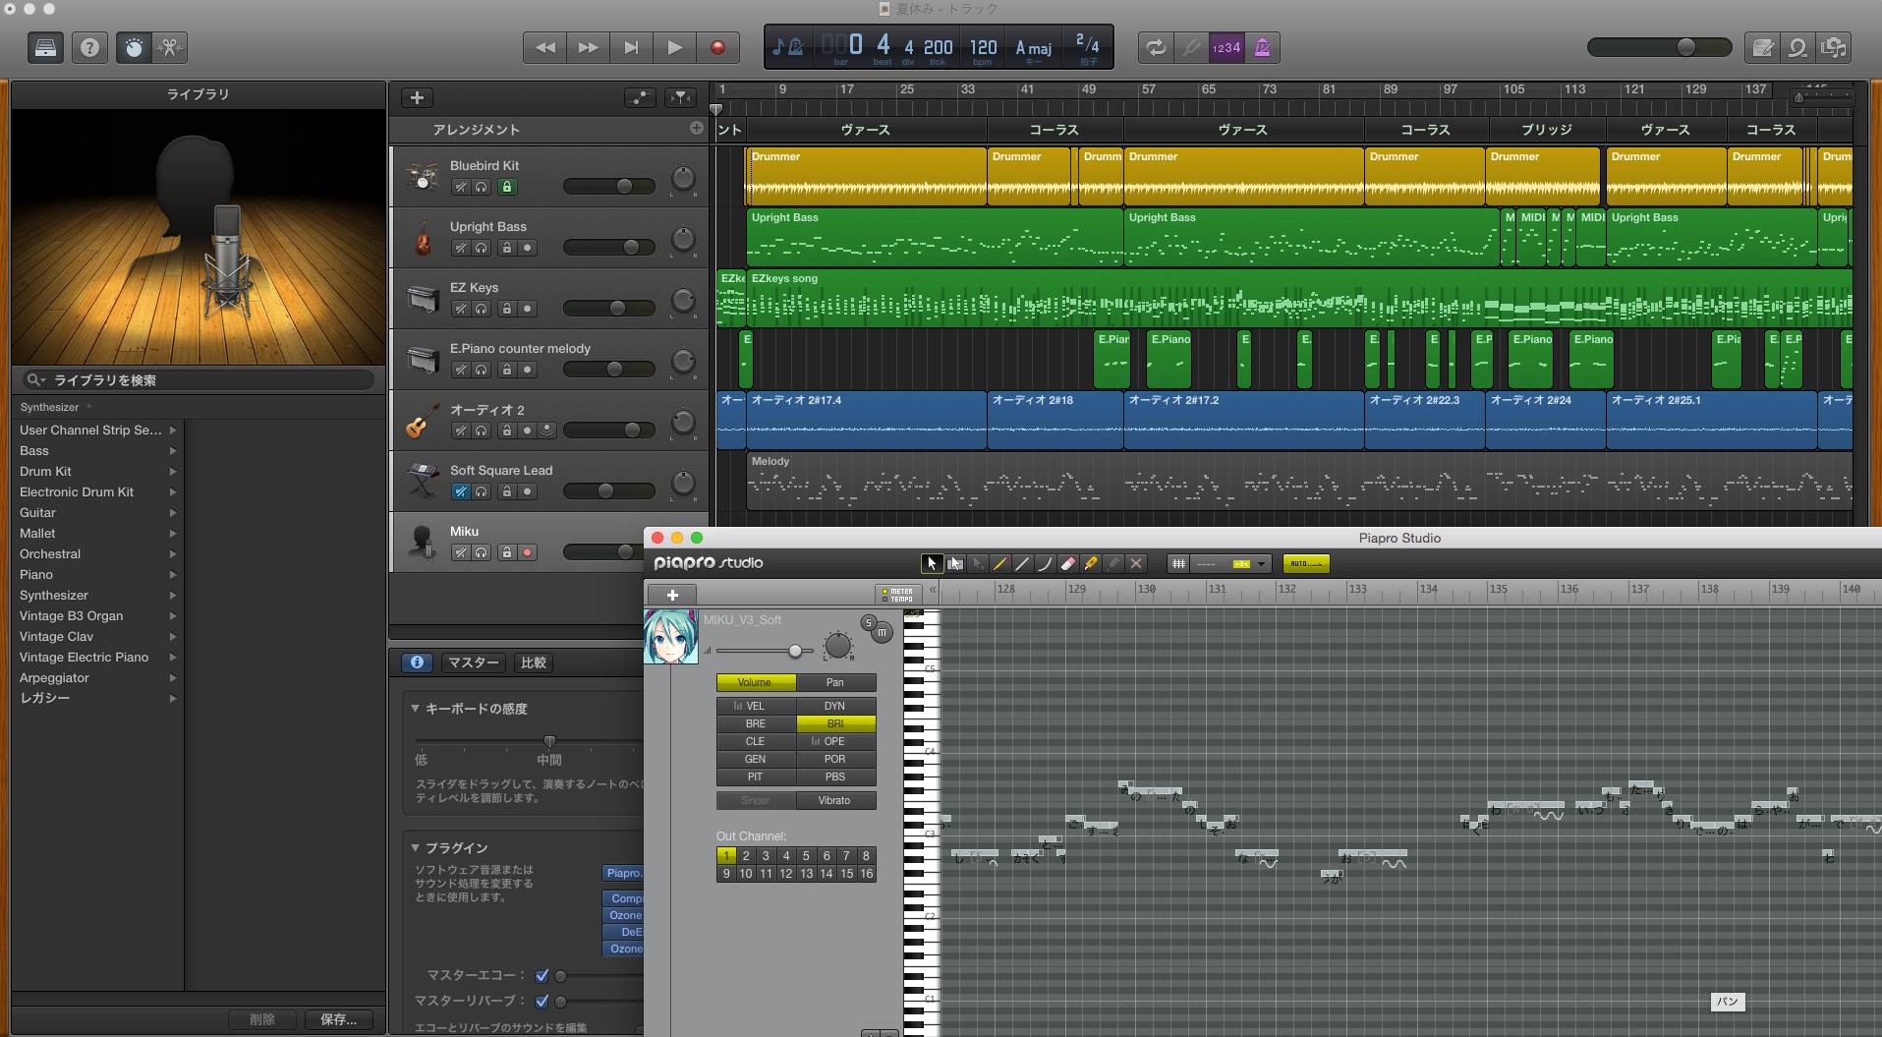Disable record-enable on the Miku track
This screenshot has height=1037, width=1882.
528,552
